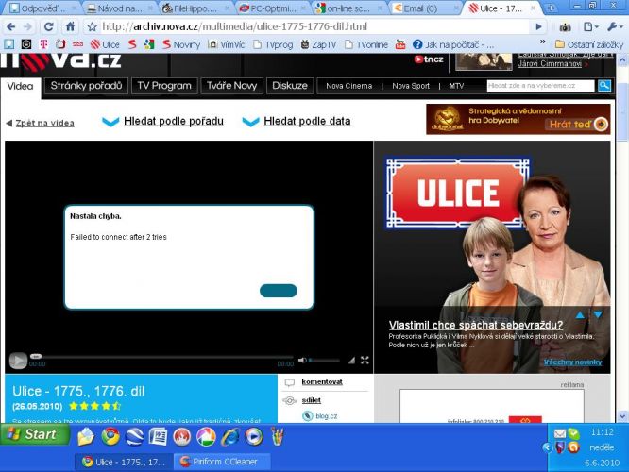Image resolution: width=629 pixels, height=472 pixels.
Task: Bookmark this page with the star icon
Action: click(93, 26)
